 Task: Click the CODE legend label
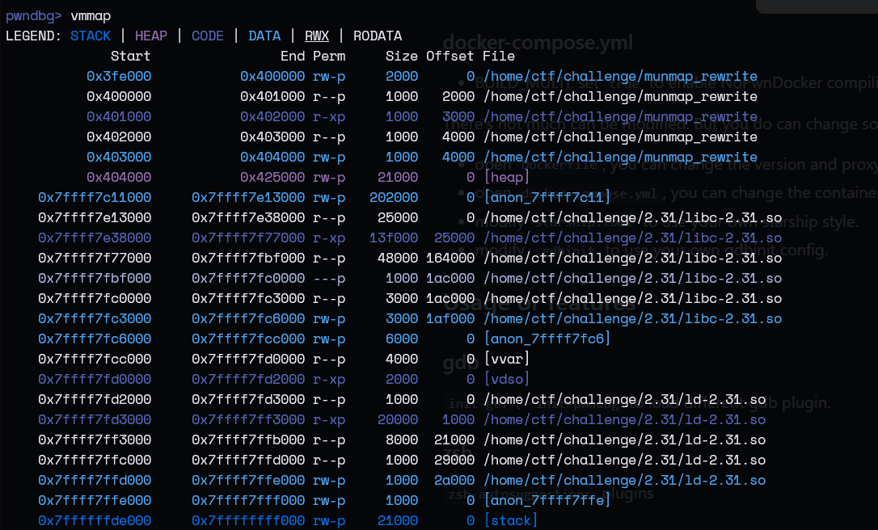pos(208,36)
